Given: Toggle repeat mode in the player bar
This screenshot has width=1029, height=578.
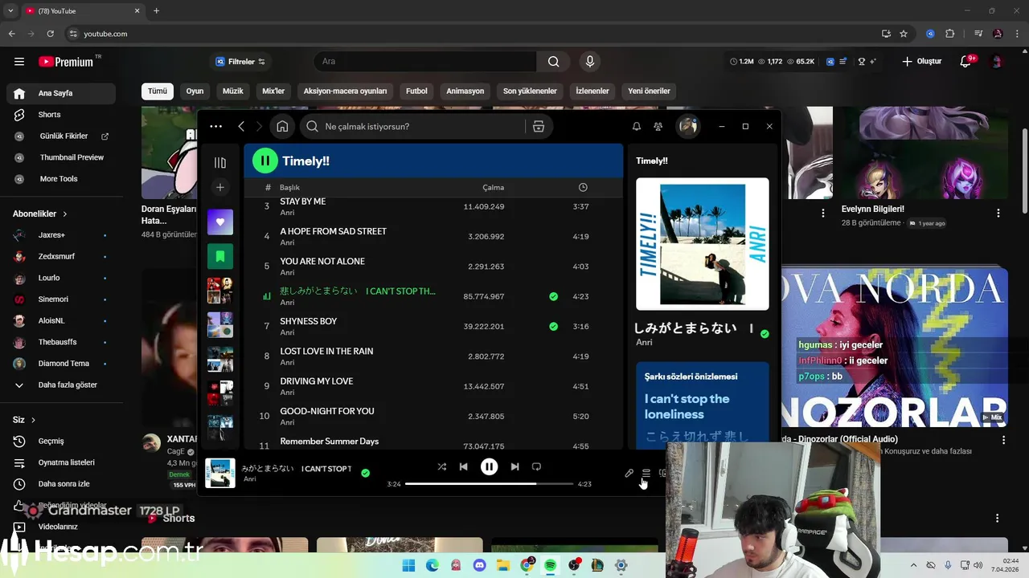Looking at the screenshot, I should (x=536, y=466).
